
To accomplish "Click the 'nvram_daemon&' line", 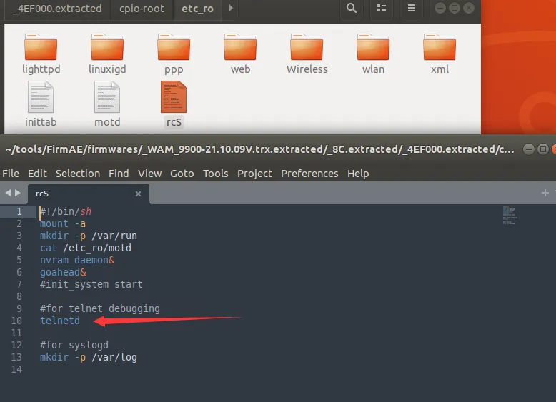I will click(77, 261).
